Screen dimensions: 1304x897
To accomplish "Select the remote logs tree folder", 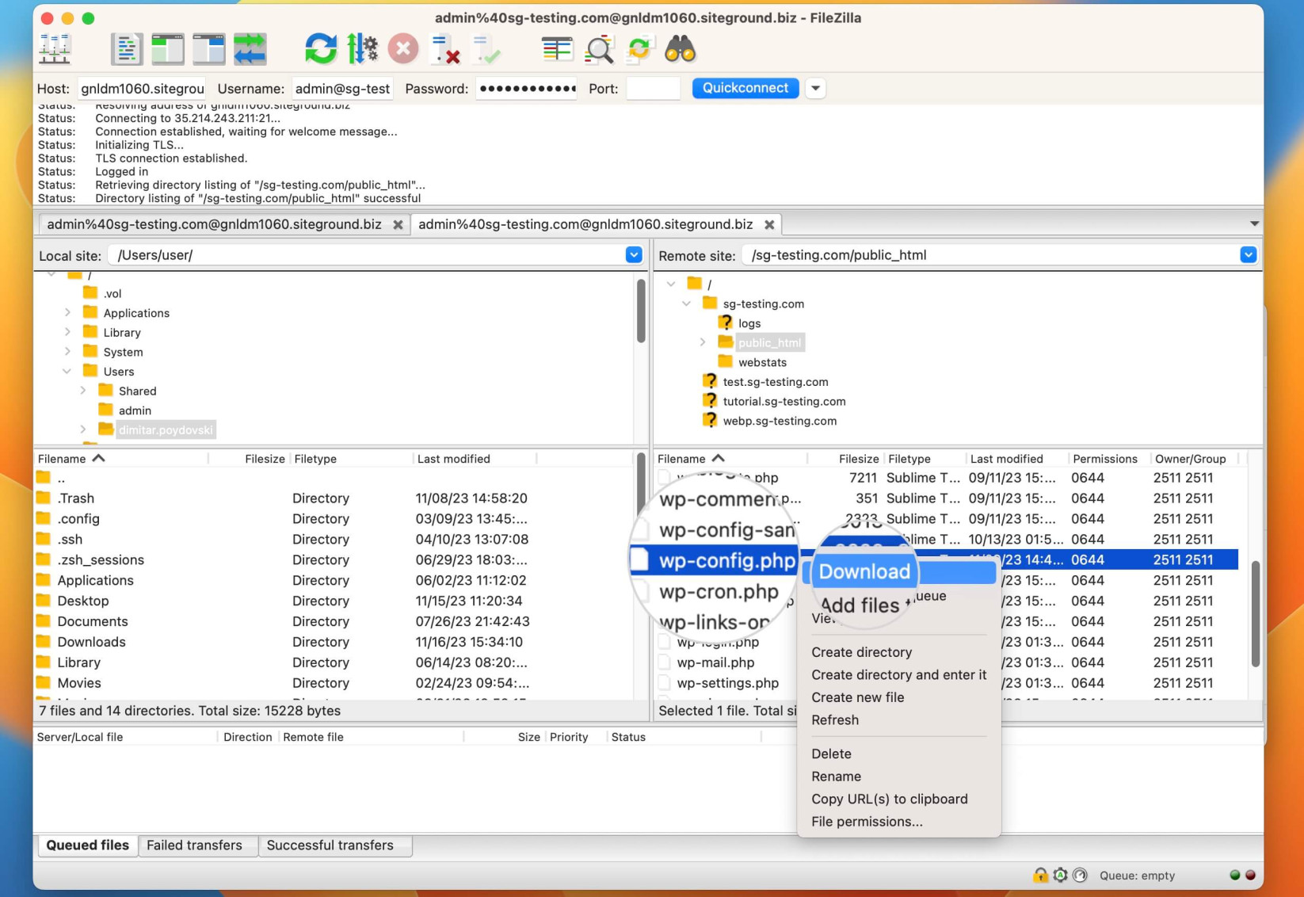I will point(749,323).
